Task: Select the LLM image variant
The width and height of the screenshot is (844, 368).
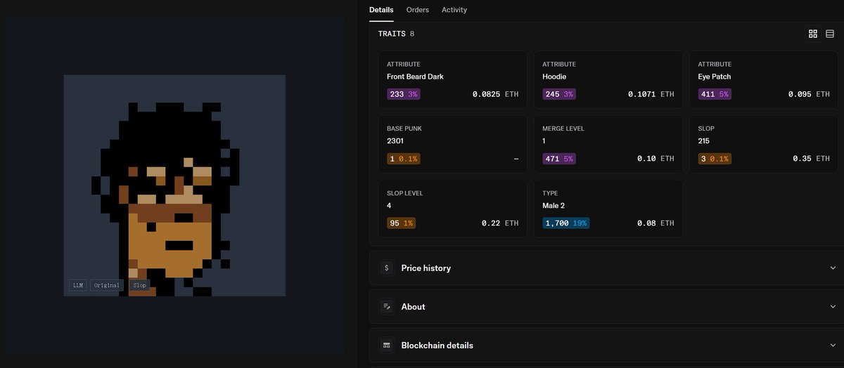Action: pos(78,285)
